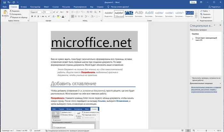Click the lightbulb Tell Me icon
Screen dimensions: 224x132
(108, 7)
